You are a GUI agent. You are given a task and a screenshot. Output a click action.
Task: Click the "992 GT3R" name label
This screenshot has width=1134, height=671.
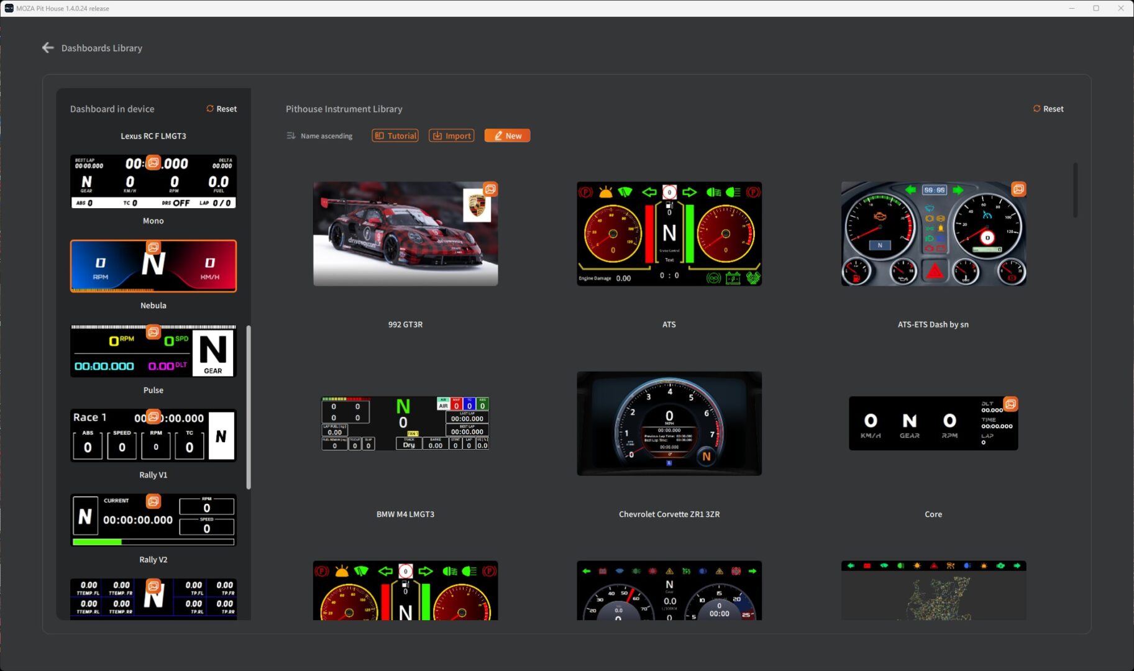pyautogui.click(x=405, y=324)
